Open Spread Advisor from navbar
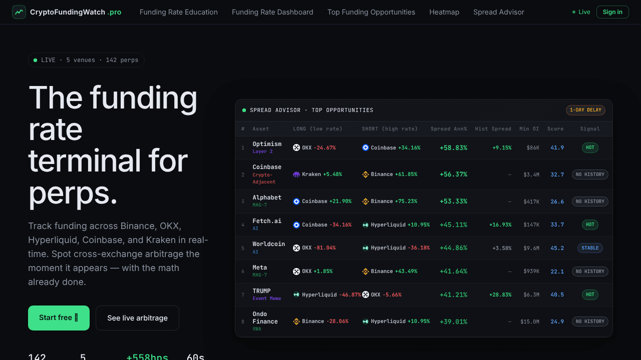Screen dimensions: 641x360 [x=499, y=12]
